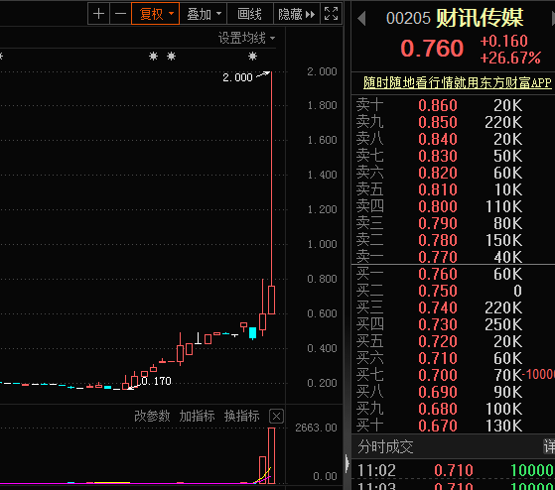Click the cyan falling candlestick
The height and width of the screenshot is (490, 555).
252,333
